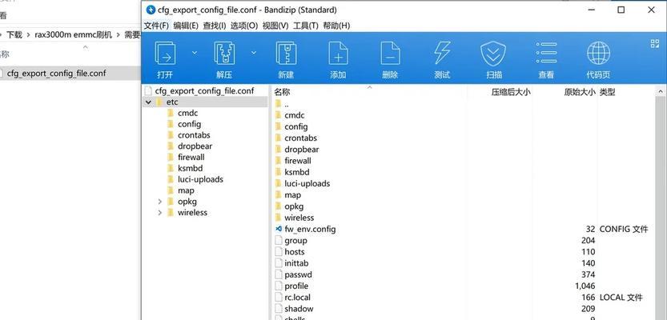Select crontabs folder in left tree
This screenshot has height=320, width=667.
pos(194,135)
